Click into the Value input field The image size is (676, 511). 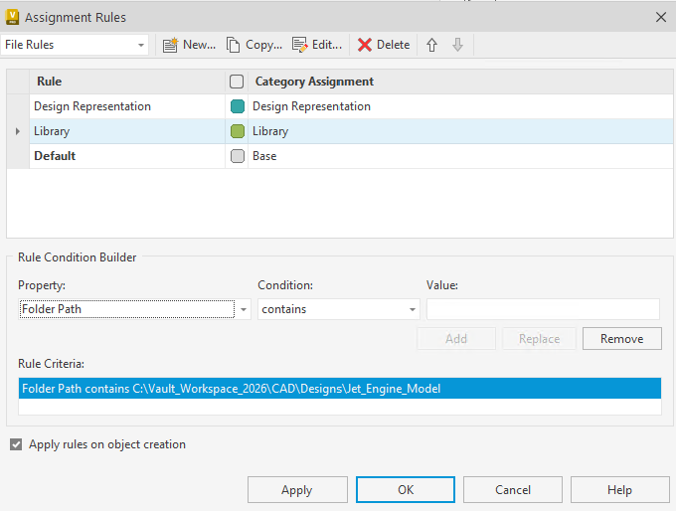543,309
